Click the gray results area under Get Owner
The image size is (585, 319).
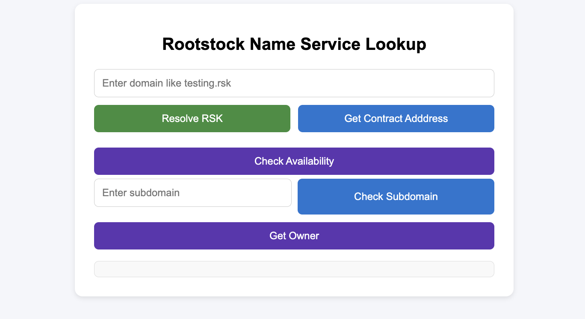point(294,269)
